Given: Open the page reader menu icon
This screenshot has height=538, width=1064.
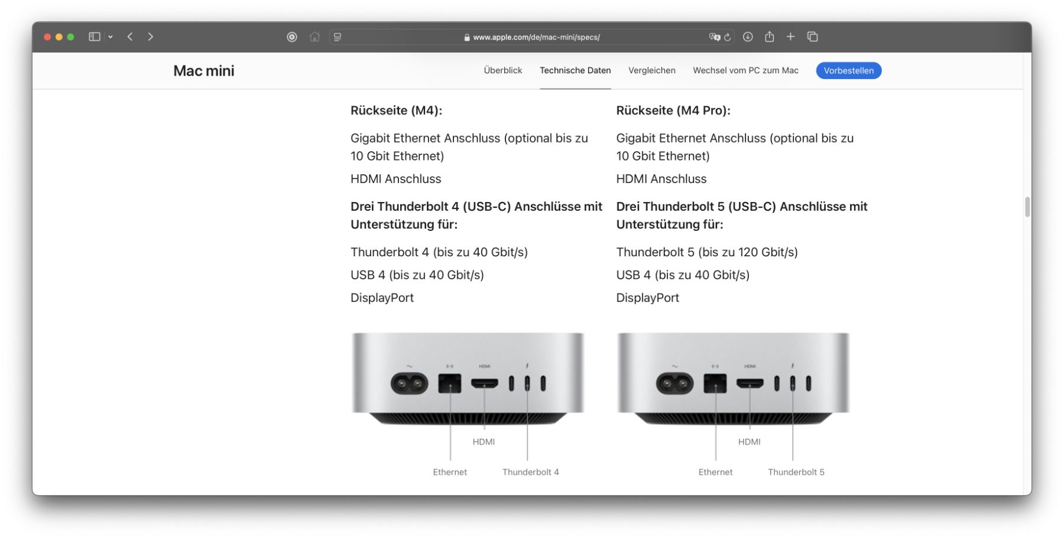Looking at the screenshot, I should (x=338, y=37).
